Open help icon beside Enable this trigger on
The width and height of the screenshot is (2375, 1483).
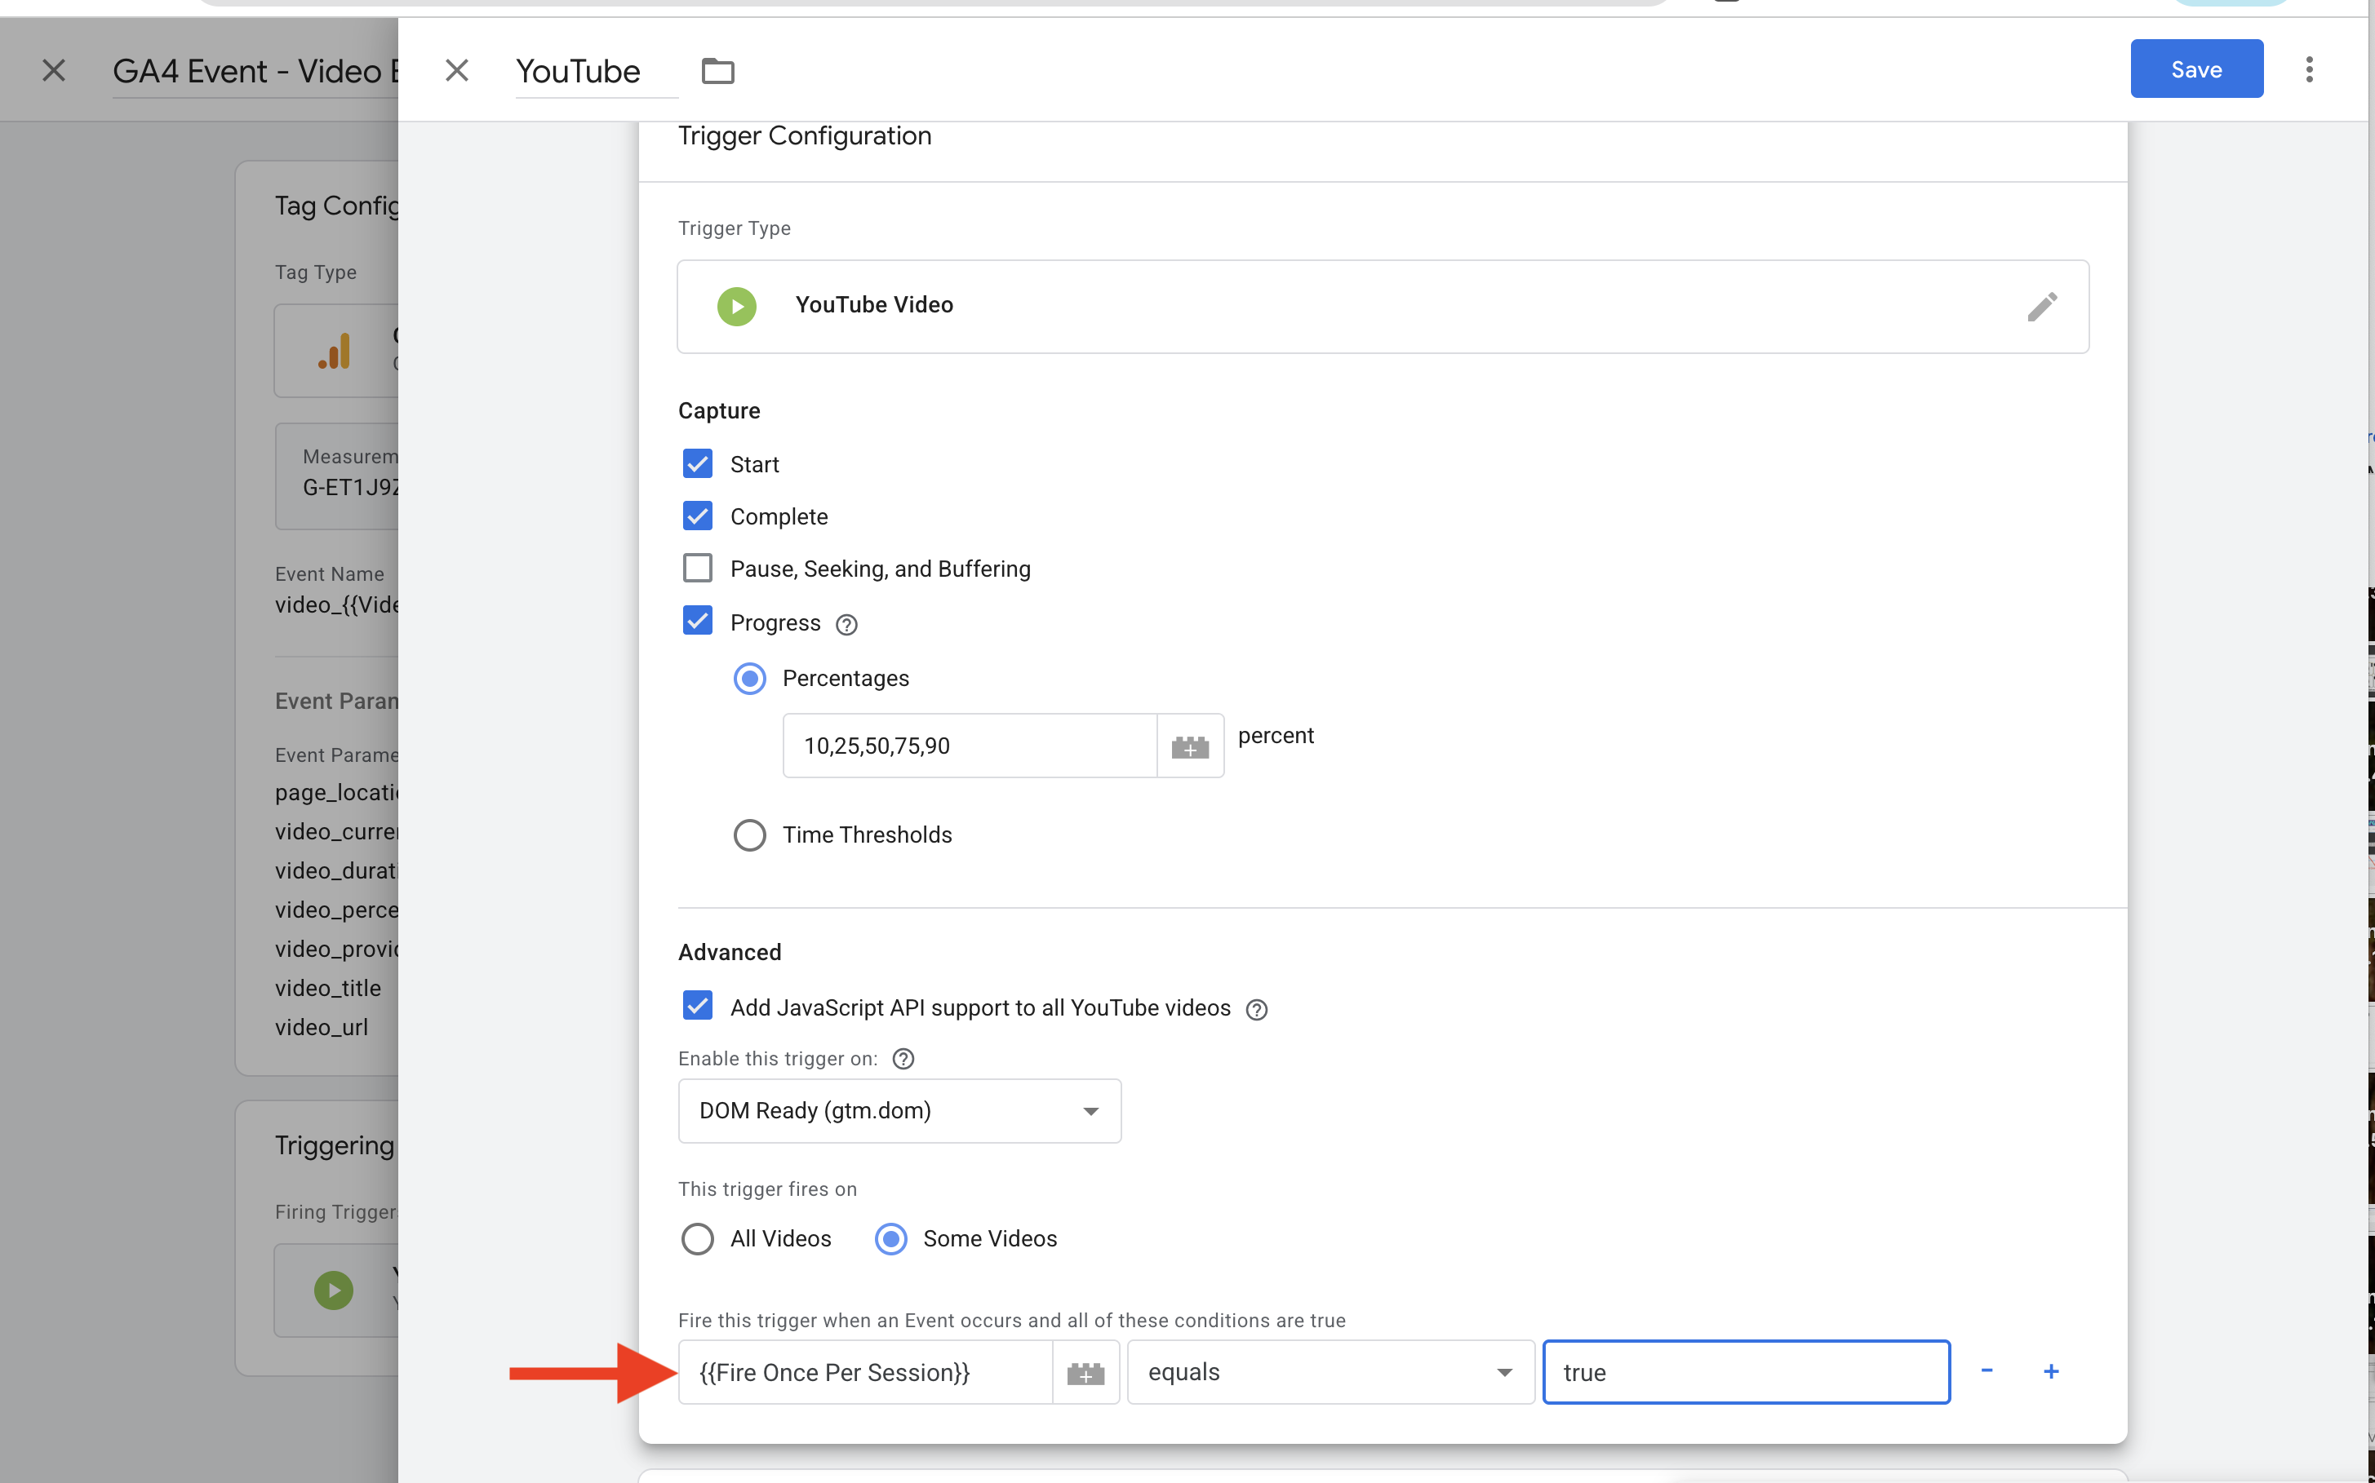(903, 1058)
